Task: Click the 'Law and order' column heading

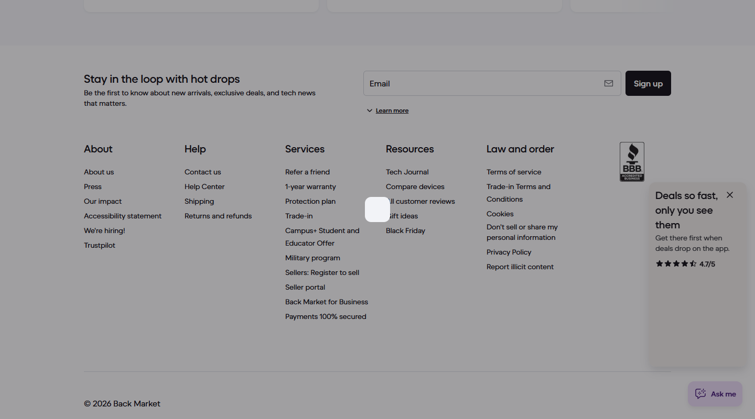Action: click(520, 149)
